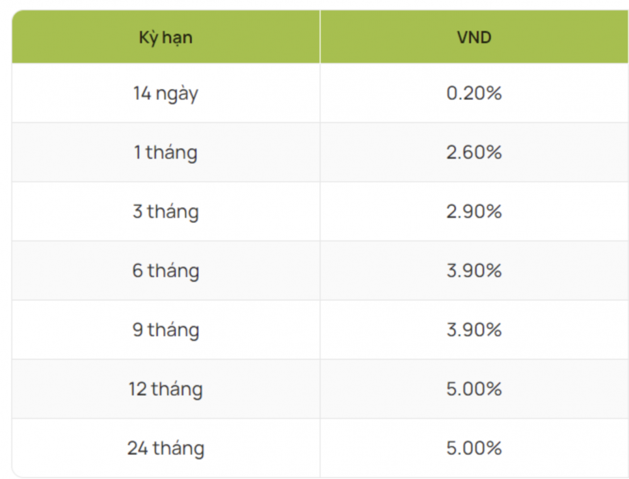629x479 pixels.
Task: Select the 2.60% rate value
Action: point(474,153)
